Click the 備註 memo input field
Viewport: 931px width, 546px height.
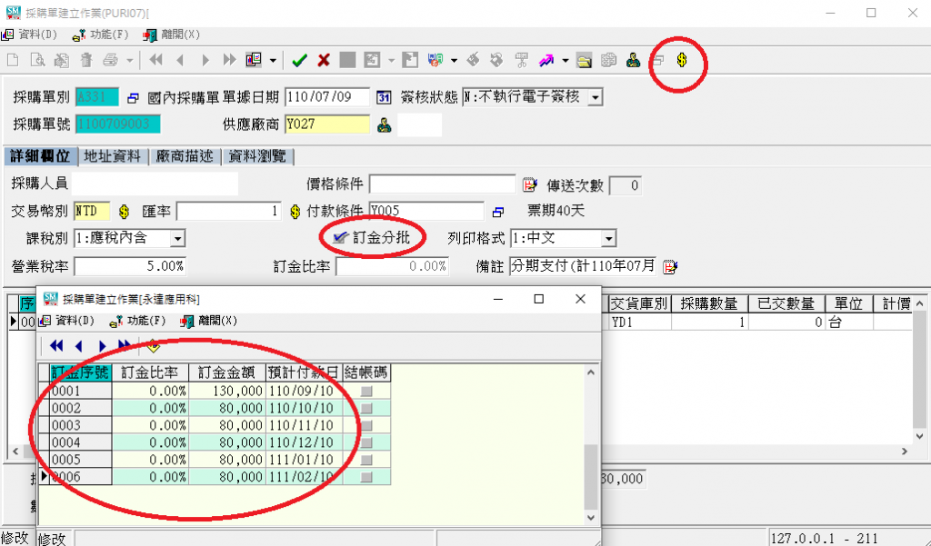(583, 266)
